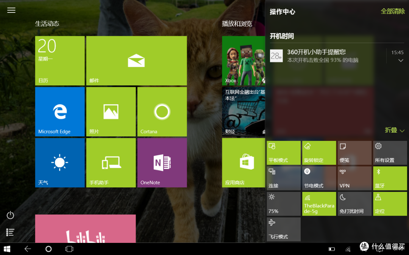Image resolution: width=409 pixels, height=255 pixels.
Task: Click the Play and explore group header
Action: point(237,24)
